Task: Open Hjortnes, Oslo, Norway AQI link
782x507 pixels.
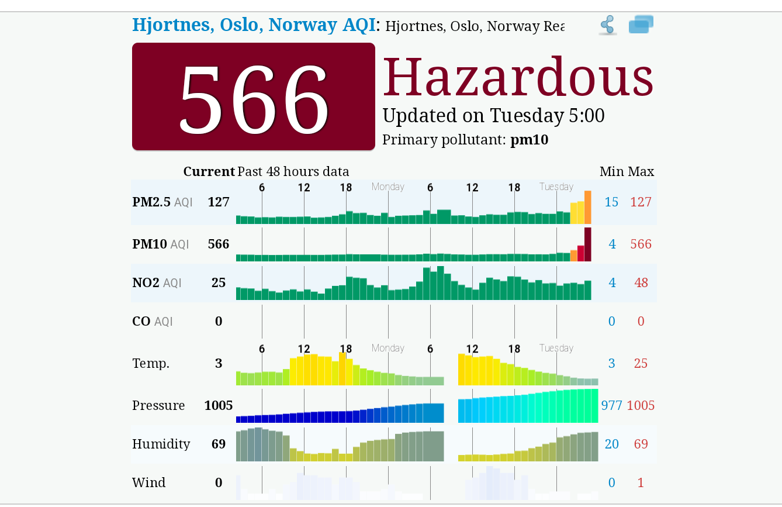Action: (x=255, y=25)
